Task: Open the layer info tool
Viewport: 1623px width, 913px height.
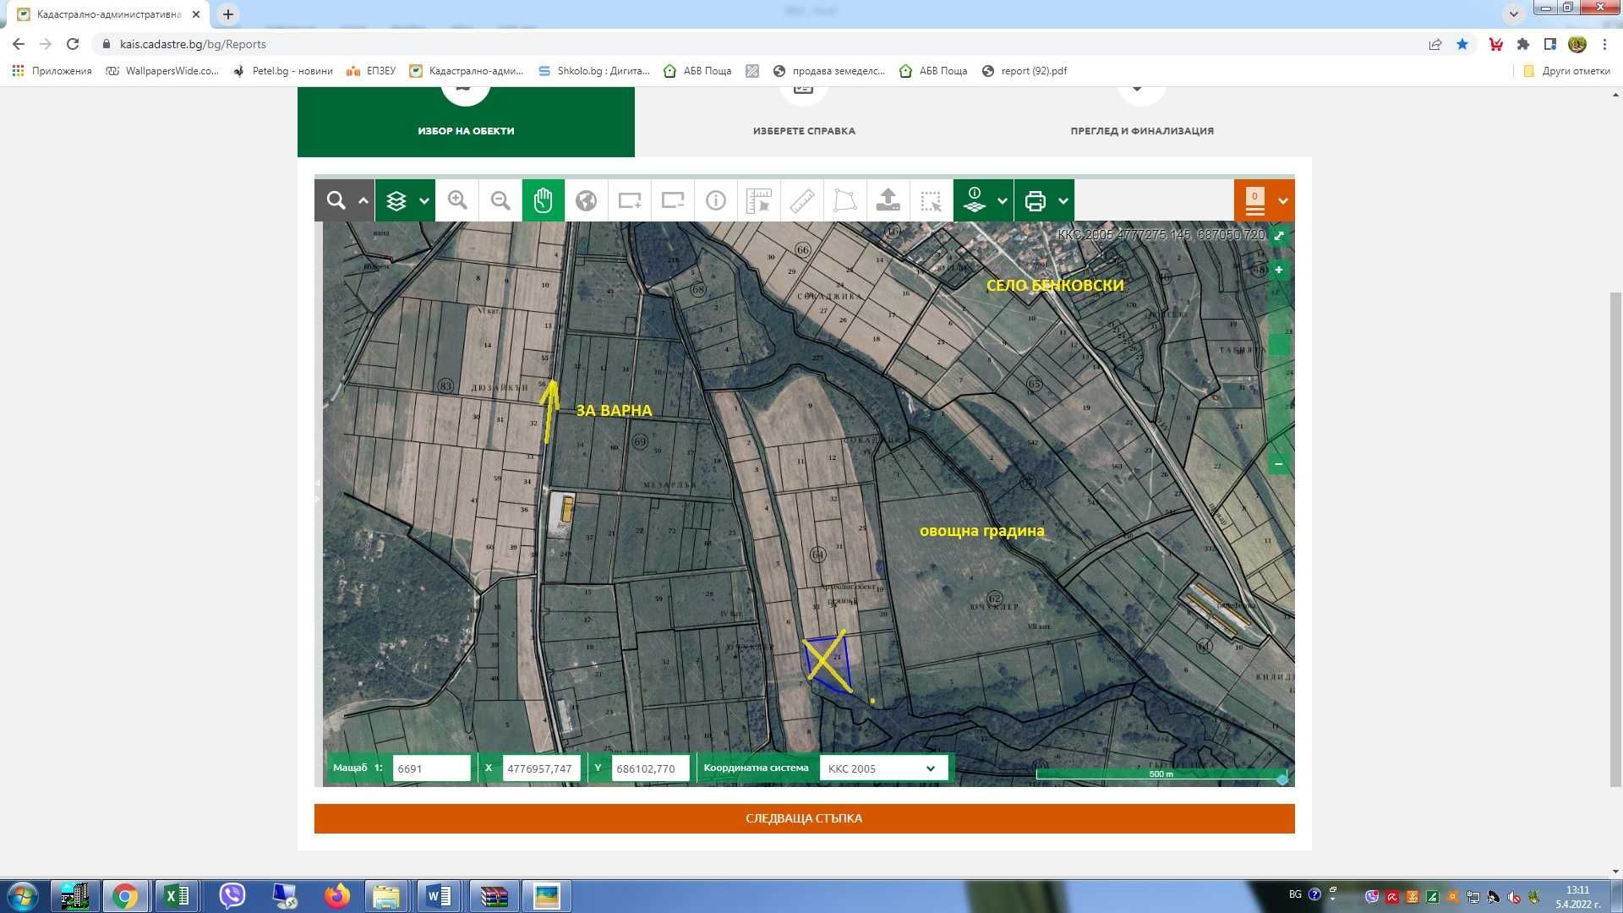Action: [x=975, y=200]
